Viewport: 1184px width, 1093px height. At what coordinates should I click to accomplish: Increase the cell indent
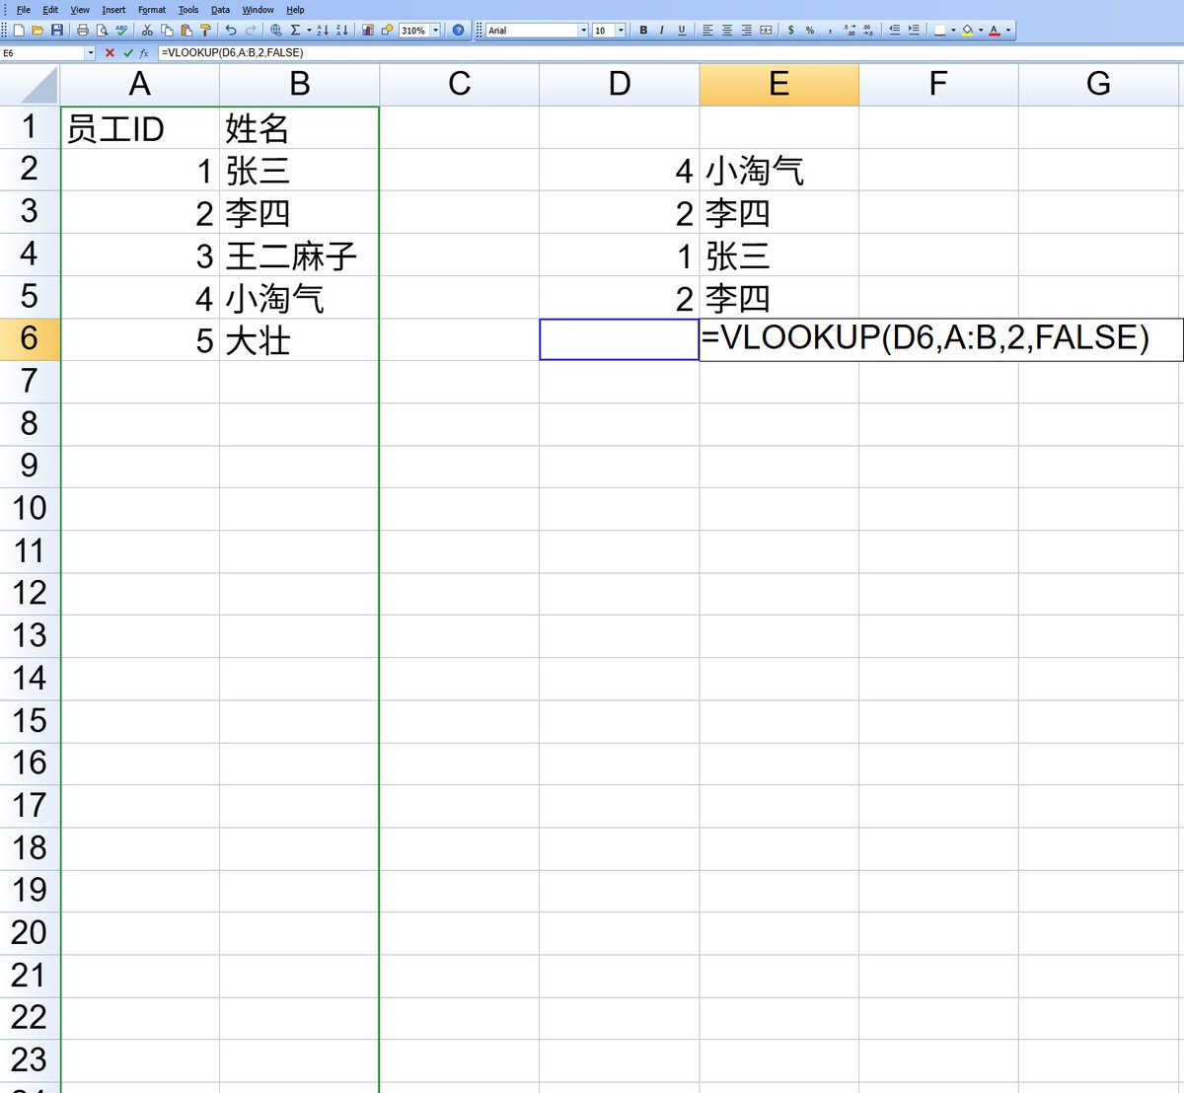pos(914,31)
